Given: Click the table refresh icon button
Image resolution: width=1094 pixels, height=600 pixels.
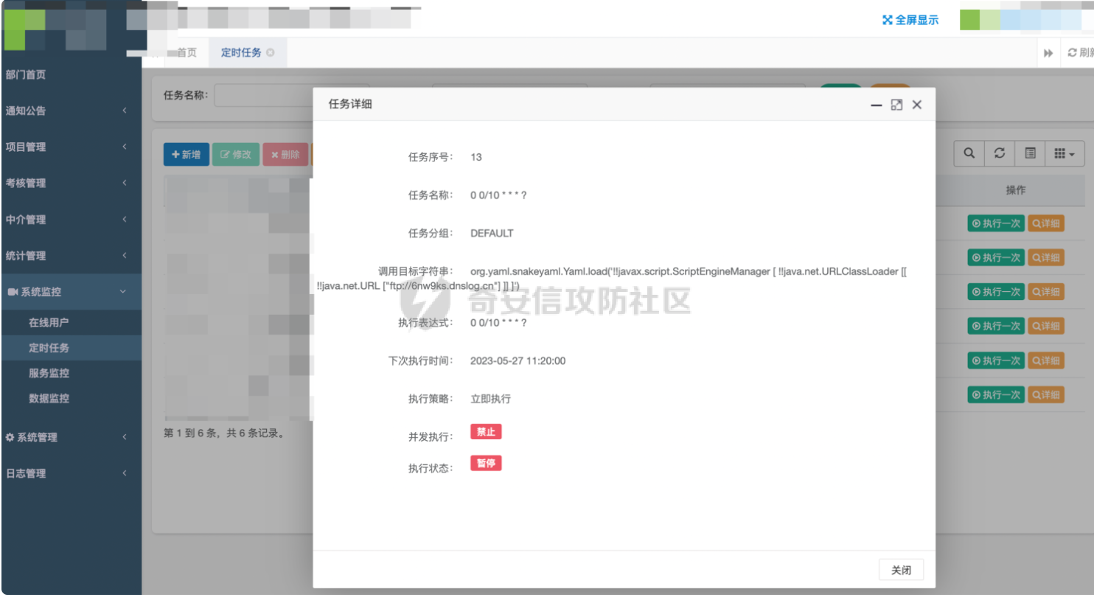Looking at the screenshot, I should 1000,153.
